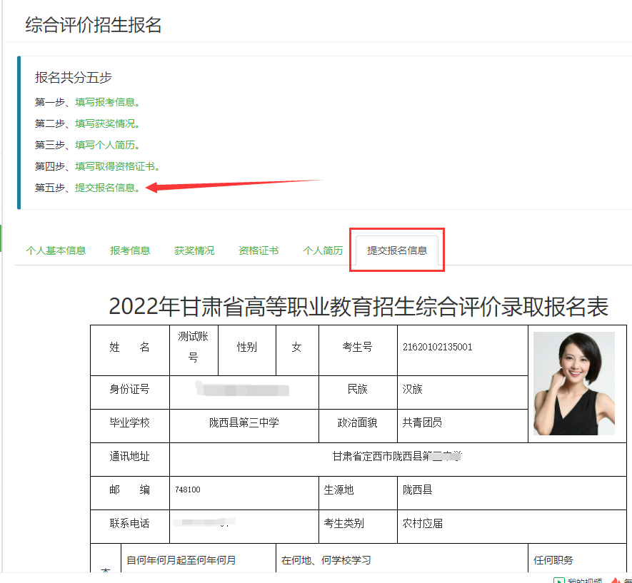632x583 pixels.
Task: Click the applicant's ID photo
Action: click(x=573, y=383)
